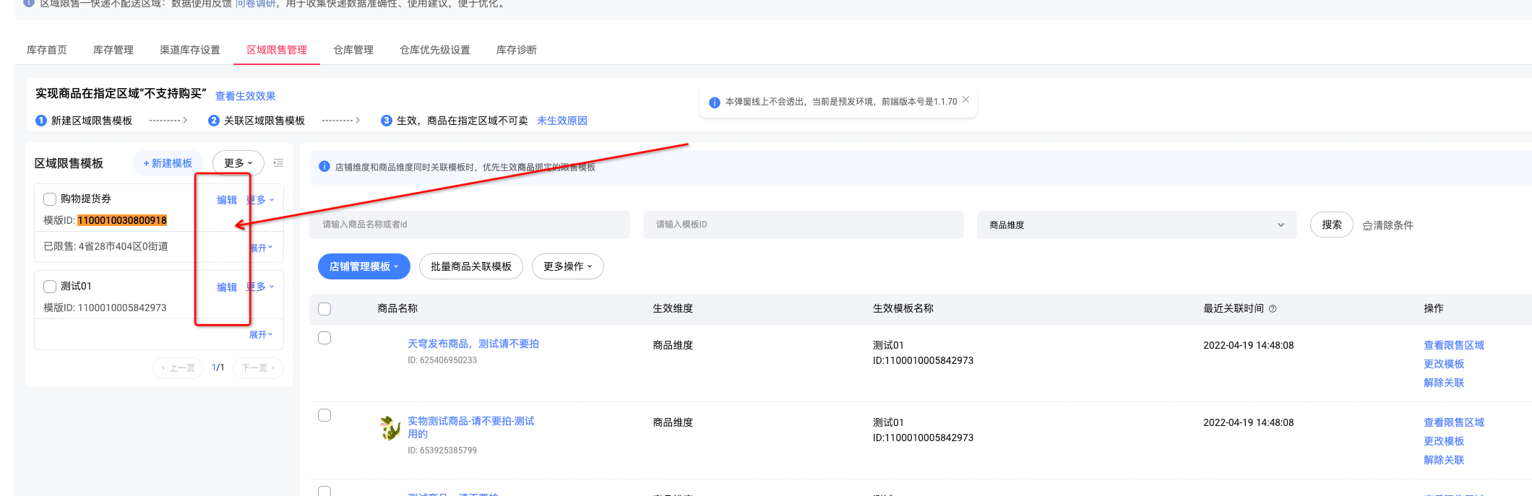Click step 2 关联区域限售模板
Screen dimensions: 1532x496
pyautogui.click(x=257, y=121)
